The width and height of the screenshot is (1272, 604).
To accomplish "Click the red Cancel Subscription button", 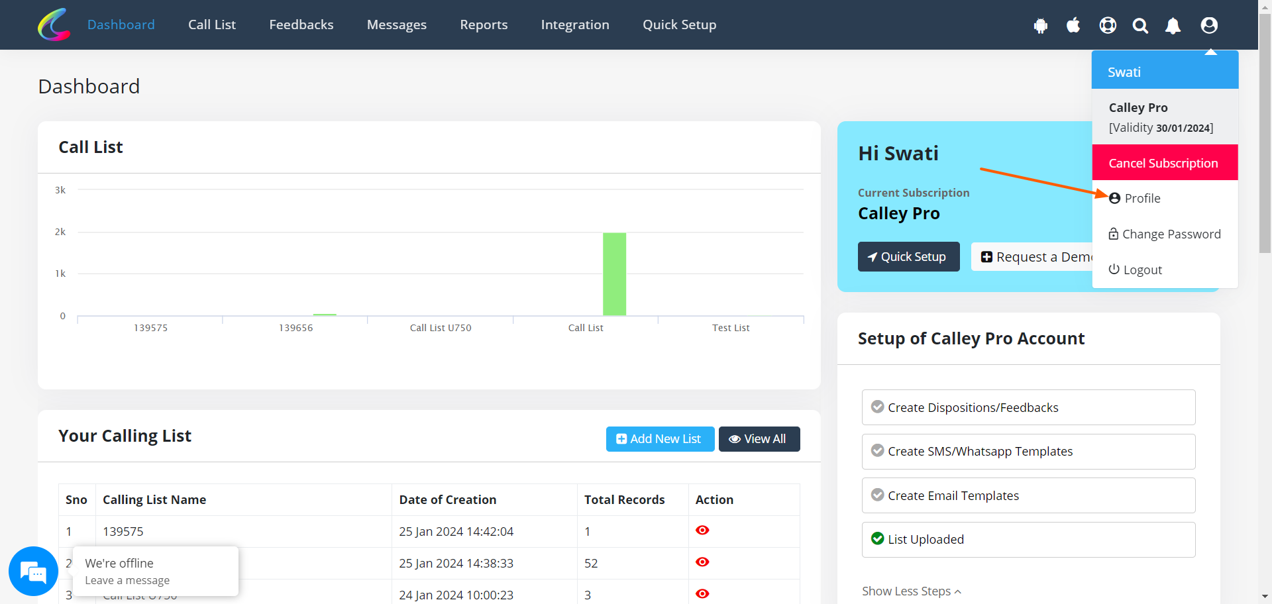I will pyautogui.click(x=1165, y=162).
